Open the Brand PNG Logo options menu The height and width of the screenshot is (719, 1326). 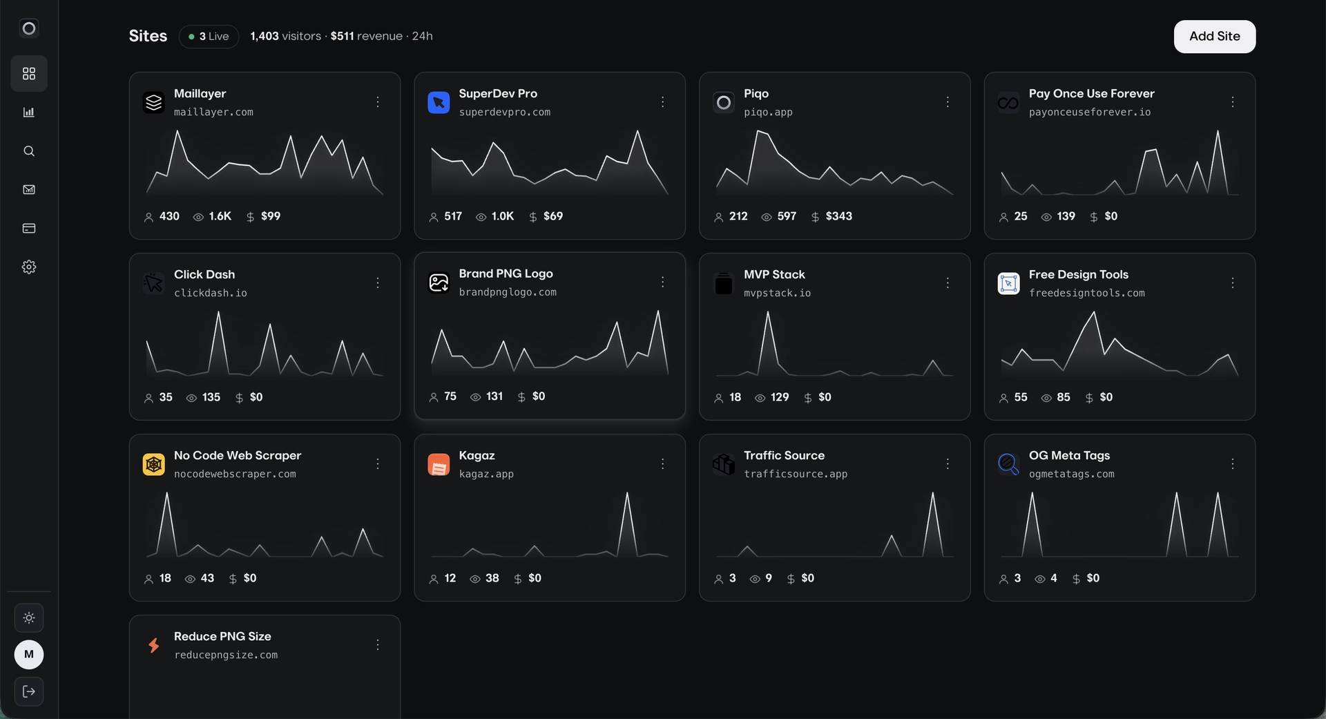662,282
